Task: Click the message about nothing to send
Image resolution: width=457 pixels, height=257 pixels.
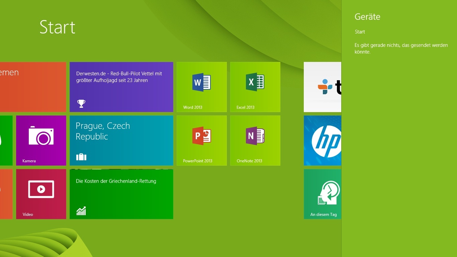Action: coord(401,49)
